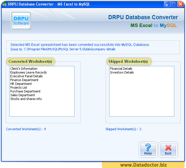
Task: Select "Finance Department" worksheet entry
Action: [24, 80]
